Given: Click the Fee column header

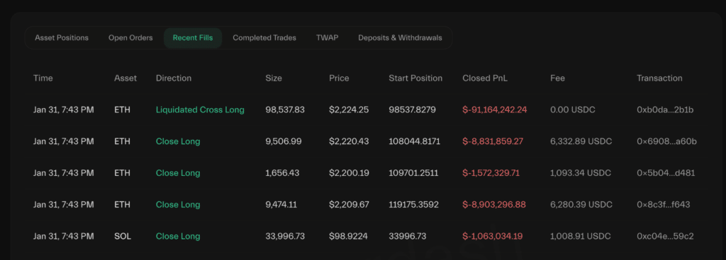Looking at the screenshot, I should pos(557,78).
